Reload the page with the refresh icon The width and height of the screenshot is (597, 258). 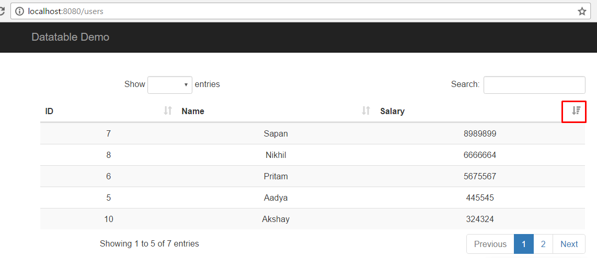coord(2,11)
